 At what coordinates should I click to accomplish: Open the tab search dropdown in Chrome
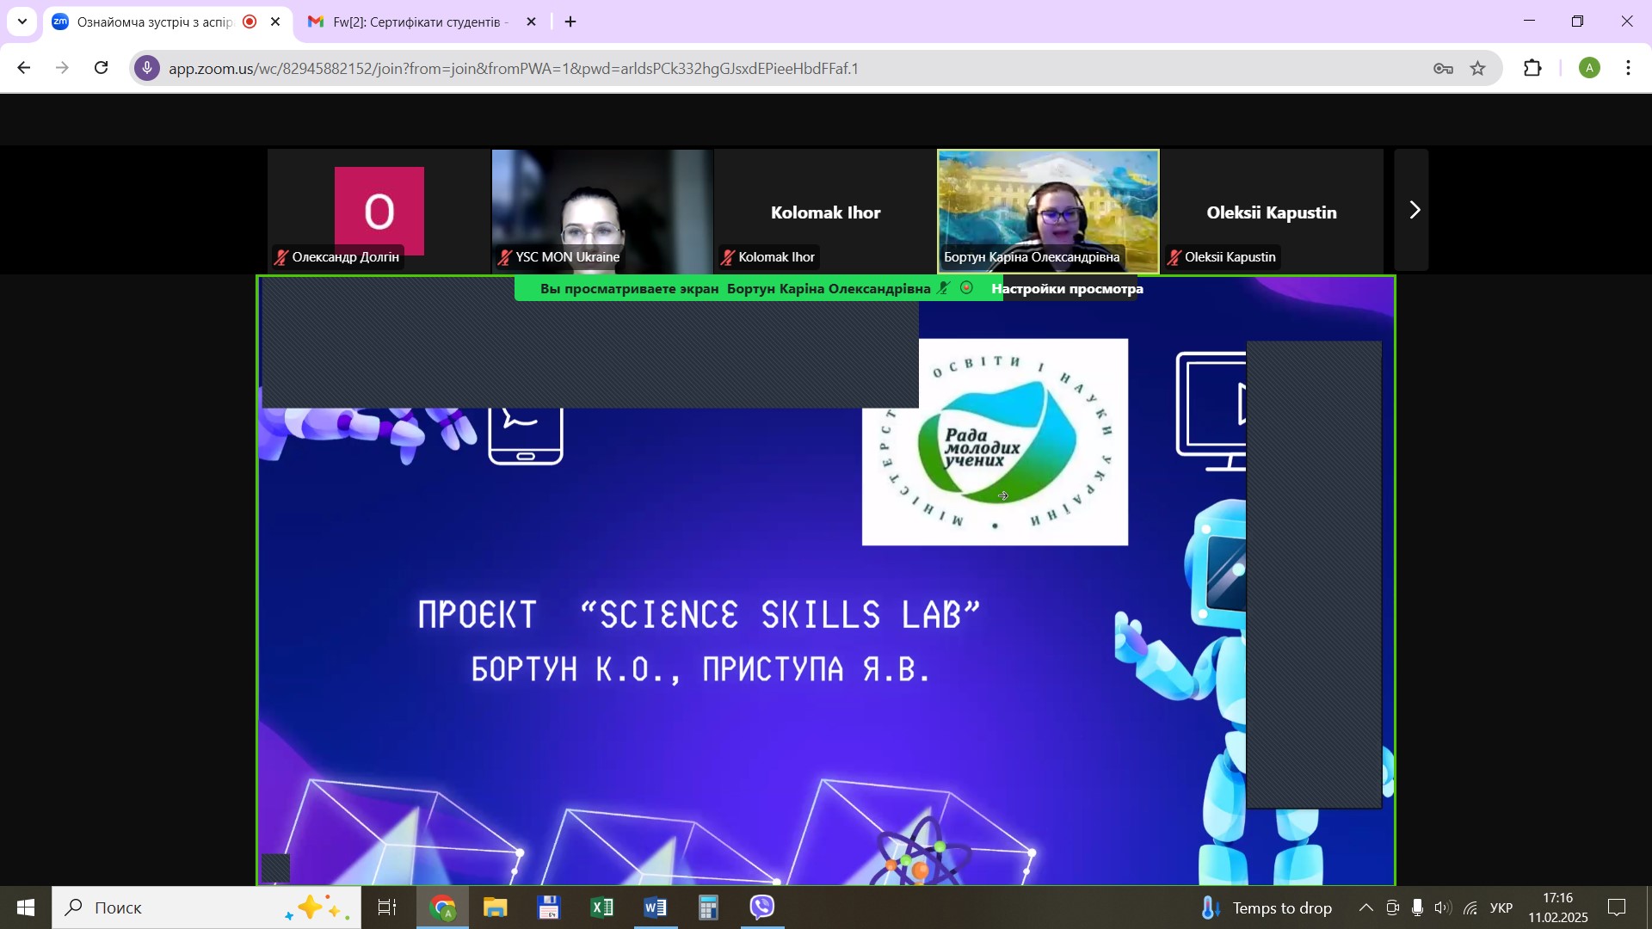[22, 22]
